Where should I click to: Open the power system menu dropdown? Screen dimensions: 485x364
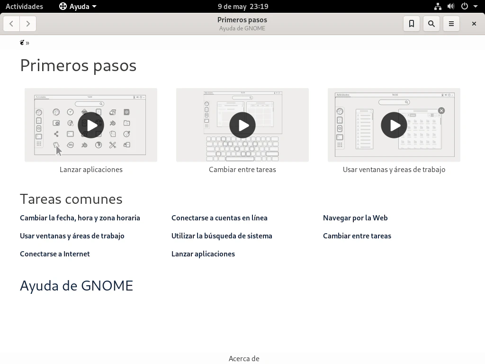click(x=469, y=7)
